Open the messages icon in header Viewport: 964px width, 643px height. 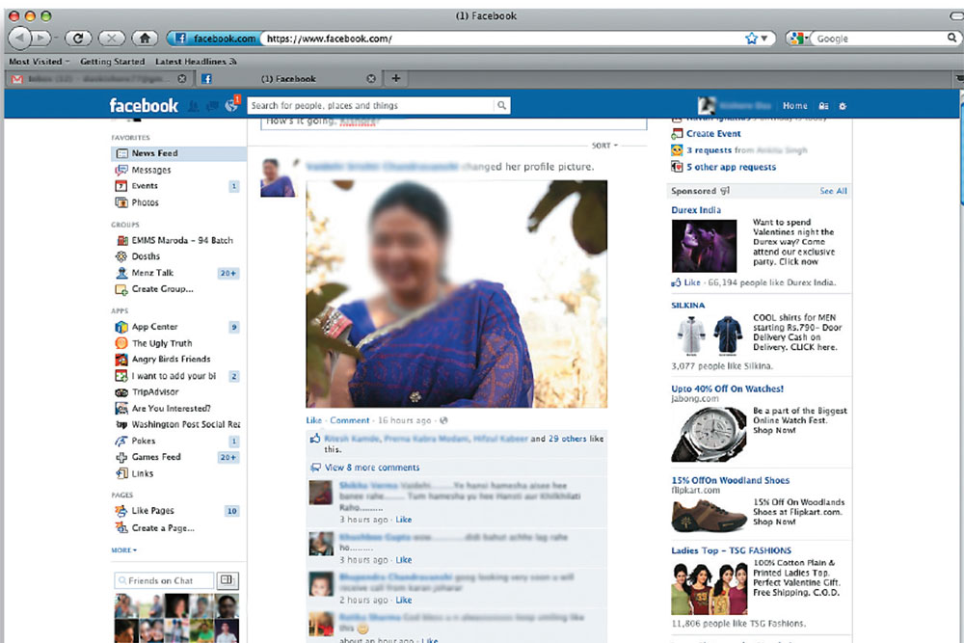point(212,106)
